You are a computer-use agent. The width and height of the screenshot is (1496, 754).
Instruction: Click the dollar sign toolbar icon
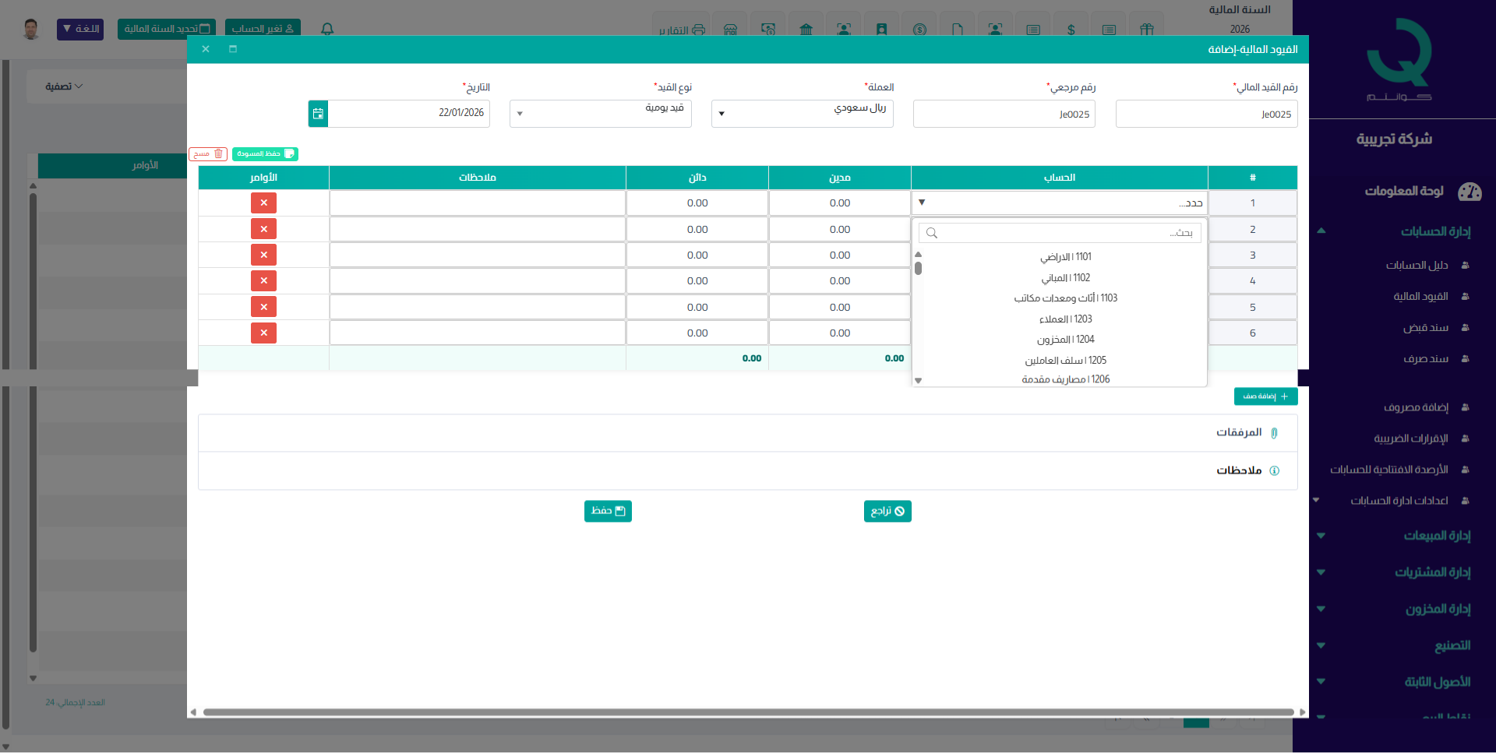(x=1071, y=30)
